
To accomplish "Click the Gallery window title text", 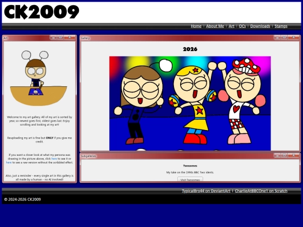I will [x=85, y=38].
